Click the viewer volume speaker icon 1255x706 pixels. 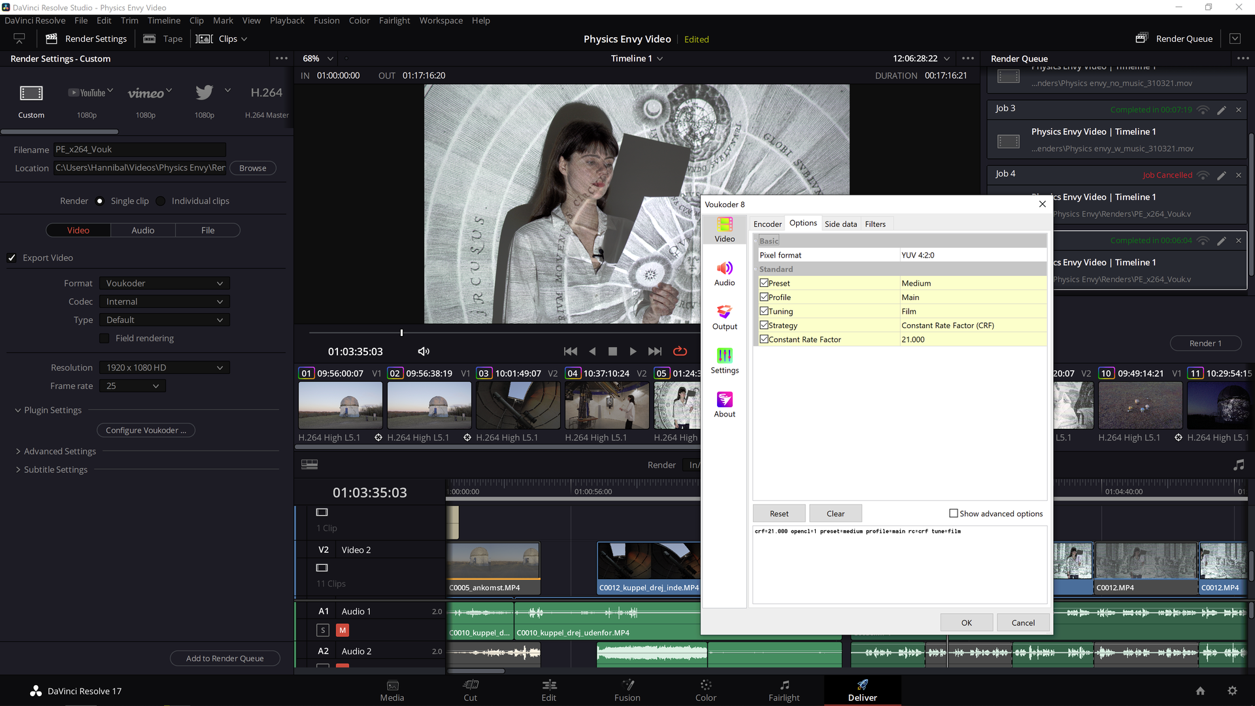pos(424,351)
